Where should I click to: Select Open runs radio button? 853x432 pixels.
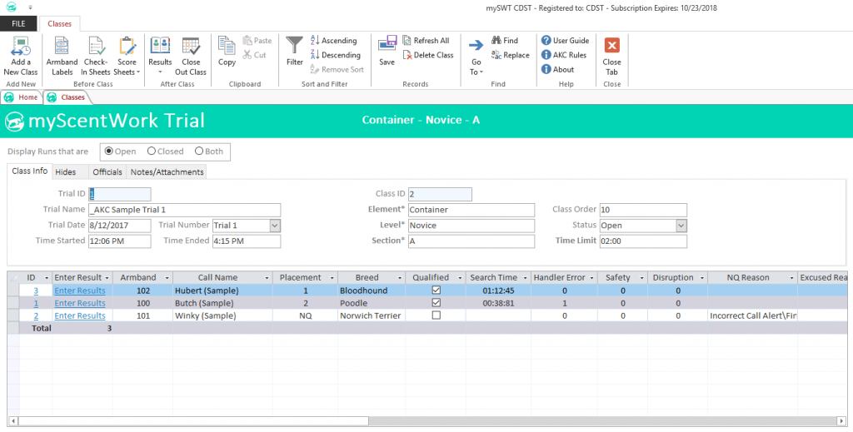pos(109,151)
